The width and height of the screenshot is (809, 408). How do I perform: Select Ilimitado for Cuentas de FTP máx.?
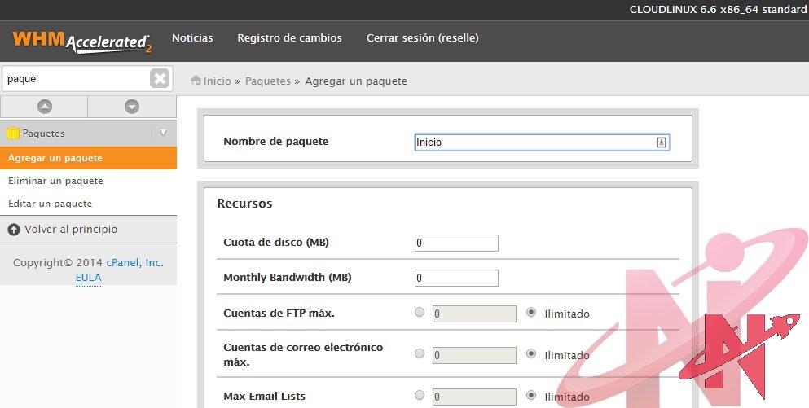532,312
